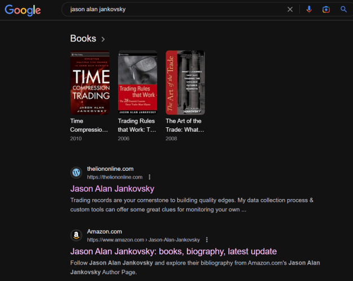Click the 2006 year under Trading Rules

click(x=124, y=139)
